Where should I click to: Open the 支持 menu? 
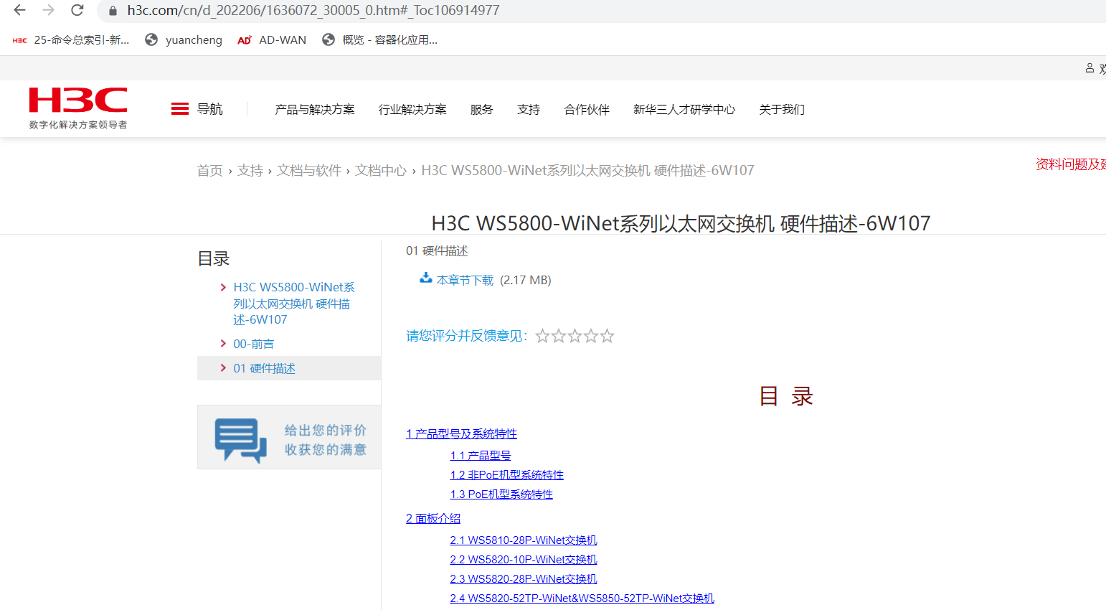(529, 110)
